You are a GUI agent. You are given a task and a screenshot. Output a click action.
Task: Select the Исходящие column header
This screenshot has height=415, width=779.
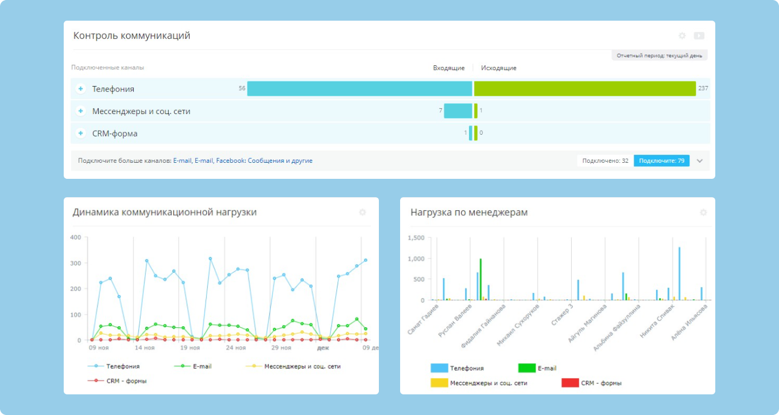[x=498, y=68]
